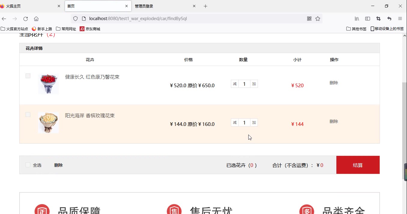Click the 数量 column header
407x214 pixels.
(243, 60)
